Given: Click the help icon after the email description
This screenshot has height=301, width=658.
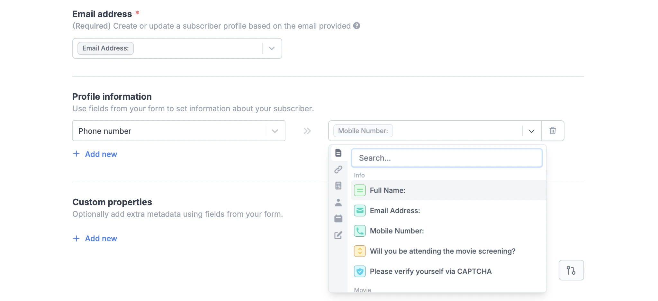Looking at the screenshot, I should click(357, 26).
